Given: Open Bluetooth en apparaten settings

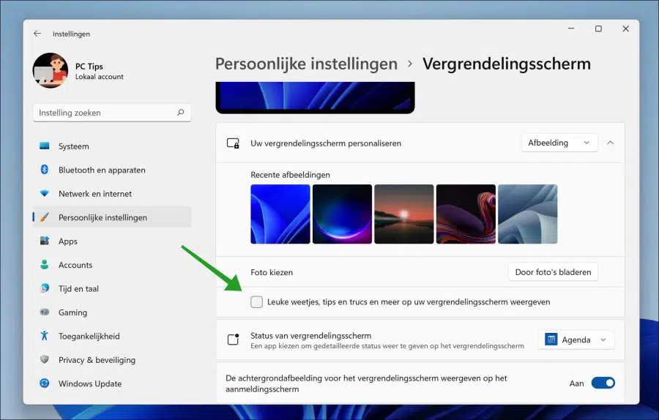Looking at the screenshot, I should coord(112,170).
